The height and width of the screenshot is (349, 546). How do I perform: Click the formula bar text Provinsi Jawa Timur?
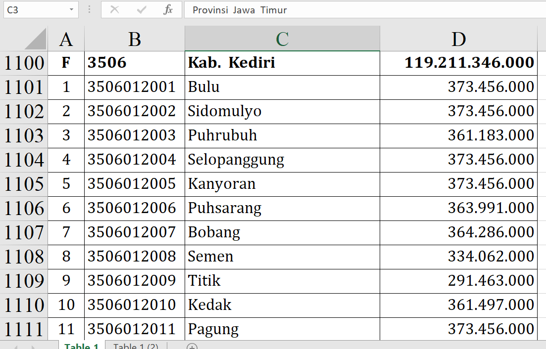pos(240,10)
